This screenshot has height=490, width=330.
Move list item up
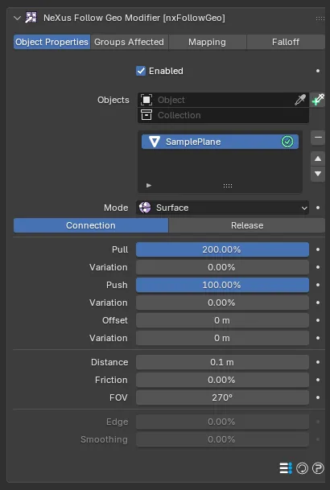(318, 159)
